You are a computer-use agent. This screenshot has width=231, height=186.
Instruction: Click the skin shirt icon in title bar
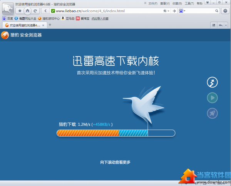(208, 2)
